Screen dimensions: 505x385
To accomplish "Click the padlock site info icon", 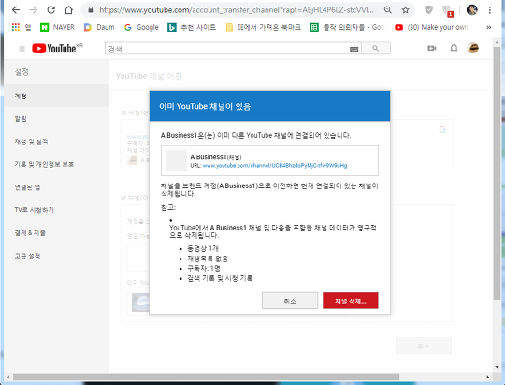I will coord(91,10).
